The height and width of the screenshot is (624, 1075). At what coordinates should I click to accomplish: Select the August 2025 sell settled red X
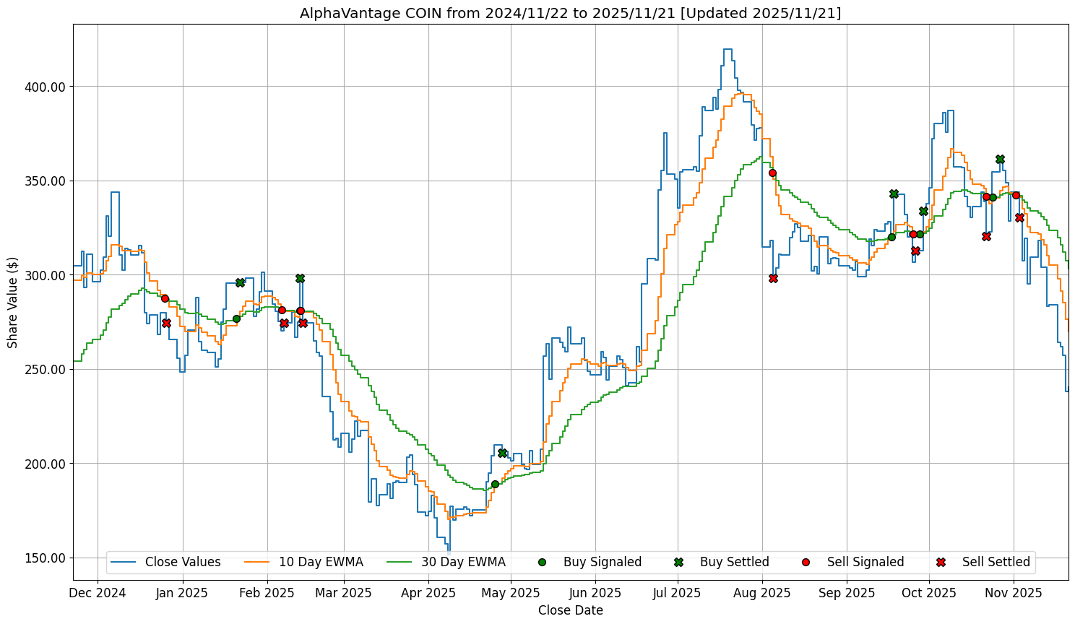click(x=773, y=278)
